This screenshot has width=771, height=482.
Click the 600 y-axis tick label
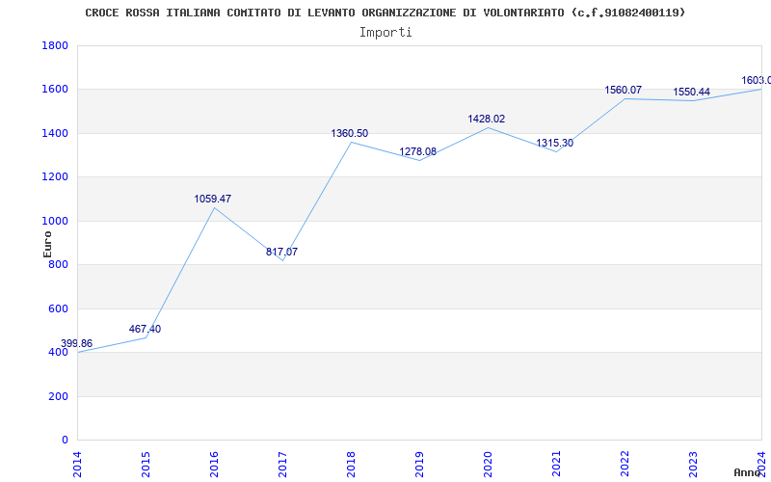click(x=59, y=308)
